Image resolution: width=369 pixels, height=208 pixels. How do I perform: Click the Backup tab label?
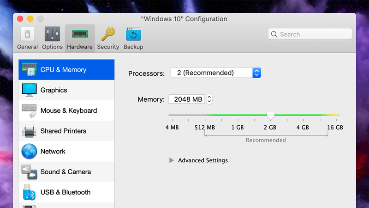click(x=133, y=47)
